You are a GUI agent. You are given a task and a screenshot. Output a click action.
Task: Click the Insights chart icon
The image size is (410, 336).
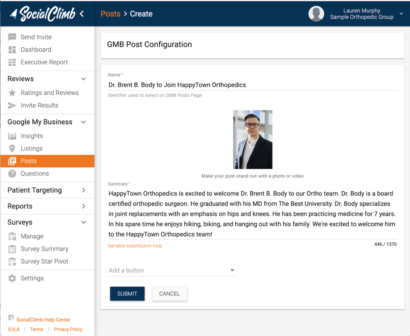coord(12,136)
